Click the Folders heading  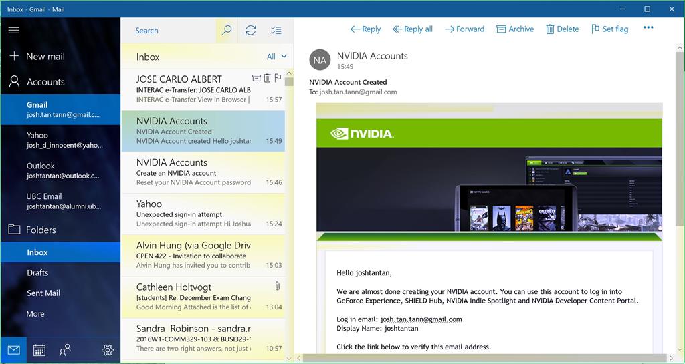[41, 230]
